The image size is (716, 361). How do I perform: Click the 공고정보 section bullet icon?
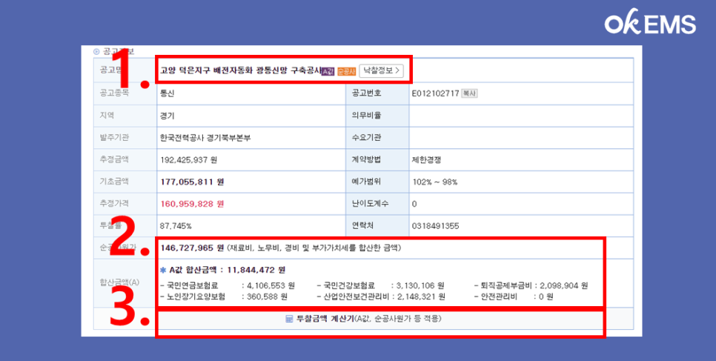click(96, 51)
